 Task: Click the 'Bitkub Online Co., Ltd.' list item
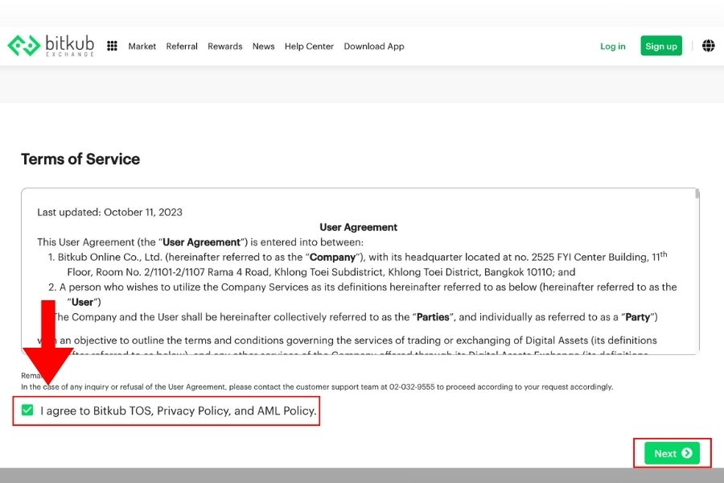pyautogui.click(x=358, y=264)
